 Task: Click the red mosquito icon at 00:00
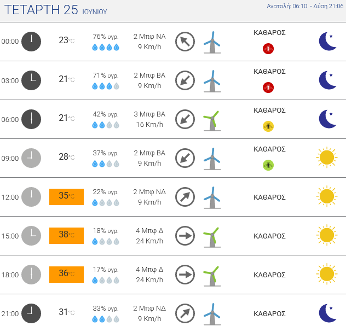[268, 49]
